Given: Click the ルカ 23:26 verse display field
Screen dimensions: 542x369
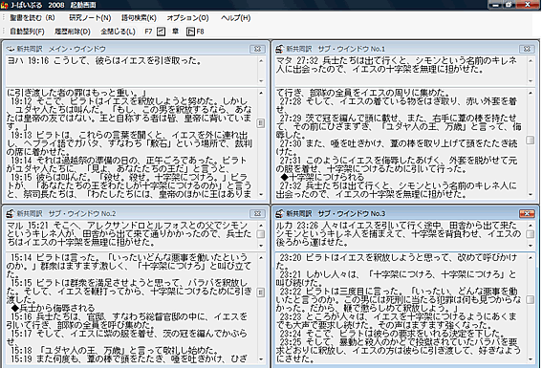Looking at the screenshot, I should pyautogui.click(x=401, y=234).
